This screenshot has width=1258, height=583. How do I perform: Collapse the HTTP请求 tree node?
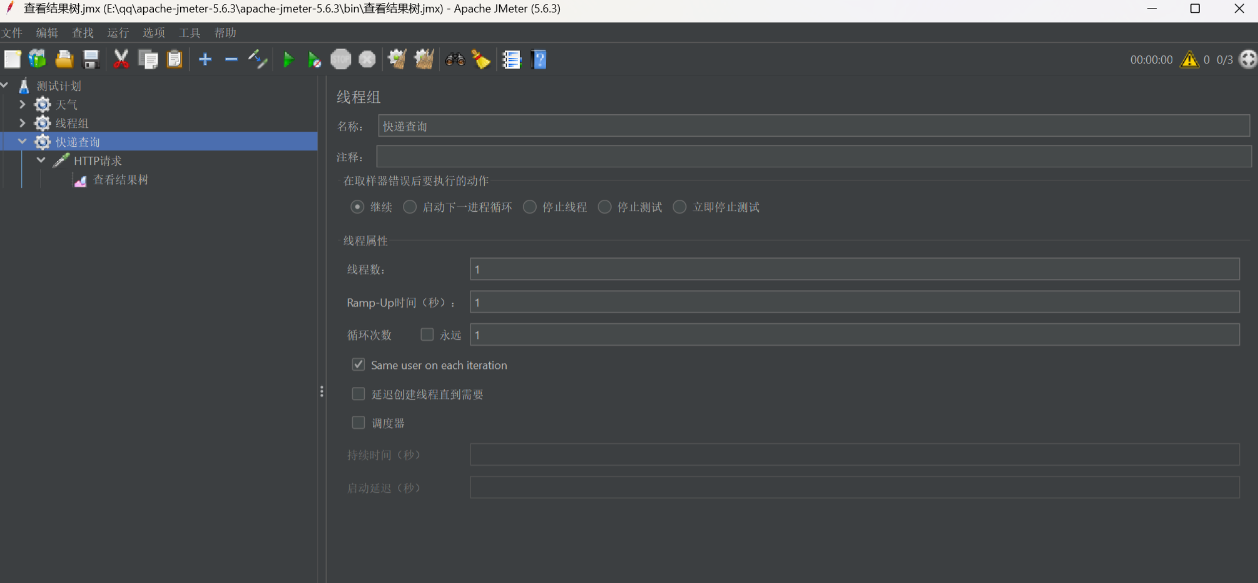pos(41,160)
